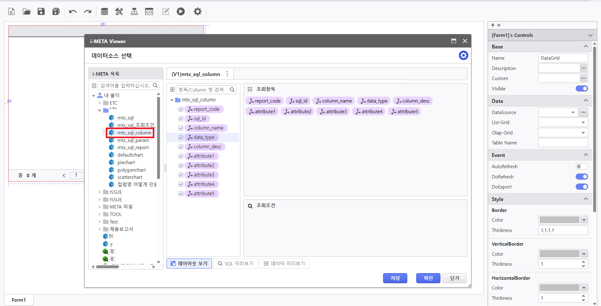Uncheck the report_code column checkbox
Screen dimensions: 601x306
(181, 109)
